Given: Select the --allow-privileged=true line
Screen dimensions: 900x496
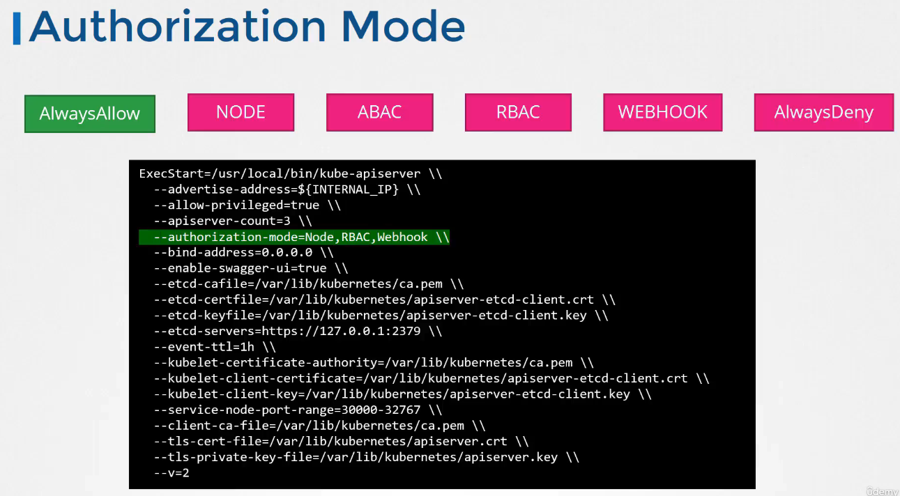Looking at the screenshot, I should pos(247,206).
